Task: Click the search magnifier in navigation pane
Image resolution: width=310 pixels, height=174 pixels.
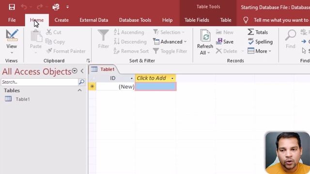Action: [81, 82]
